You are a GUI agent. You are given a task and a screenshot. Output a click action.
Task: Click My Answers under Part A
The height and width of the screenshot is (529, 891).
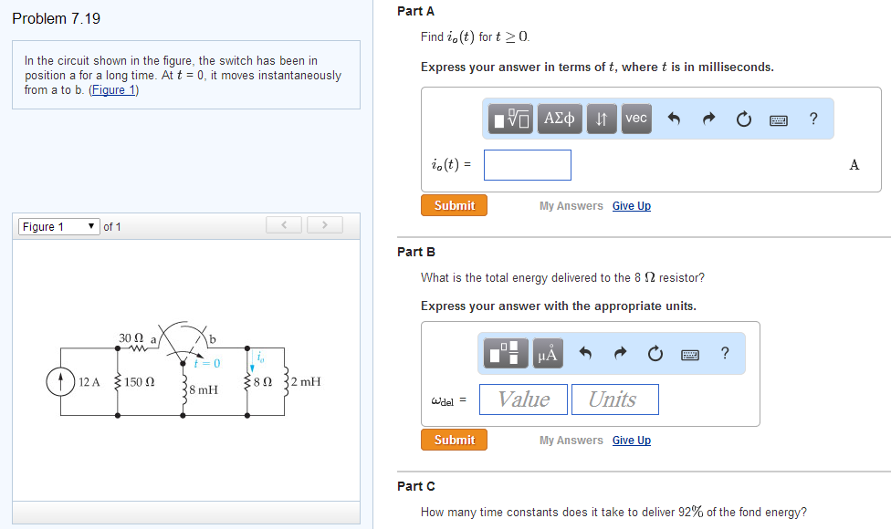(x=571, y=205)
